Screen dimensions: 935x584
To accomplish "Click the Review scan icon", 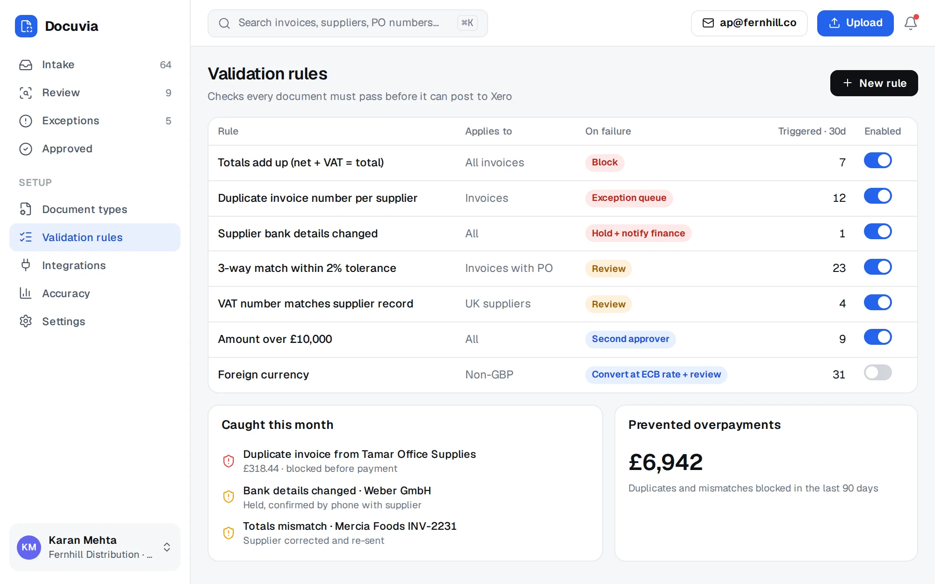I will [26, 93].
